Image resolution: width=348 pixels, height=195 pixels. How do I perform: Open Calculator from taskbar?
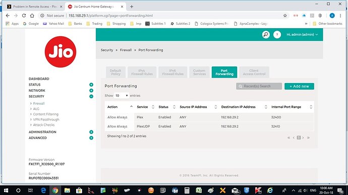(x=187, y=190)
